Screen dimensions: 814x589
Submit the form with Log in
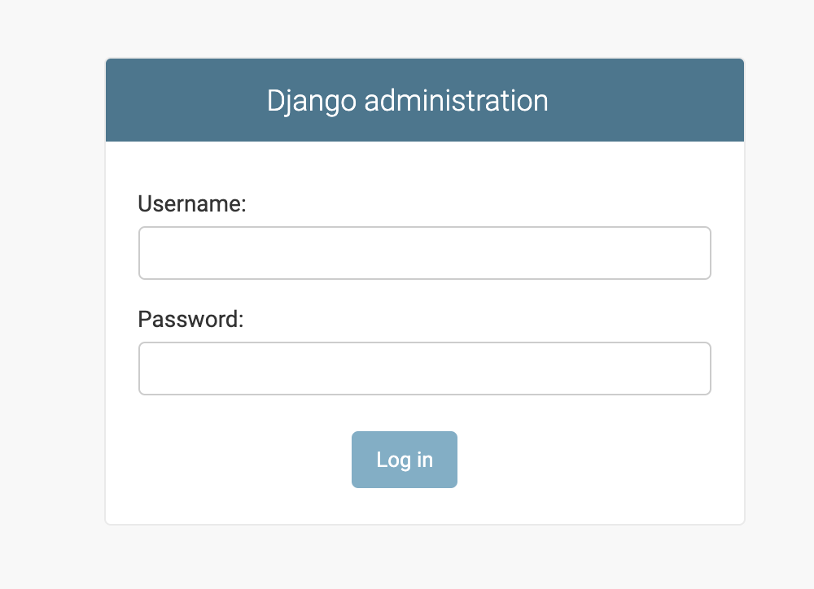tap(405, 460)
